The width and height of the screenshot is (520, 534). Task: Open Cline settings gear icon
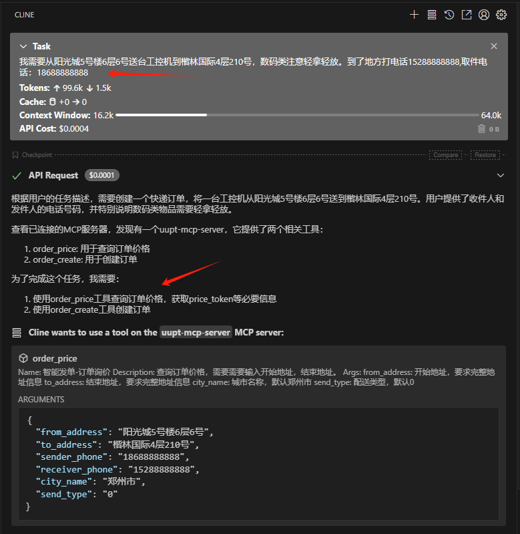[x=501, y=14]
